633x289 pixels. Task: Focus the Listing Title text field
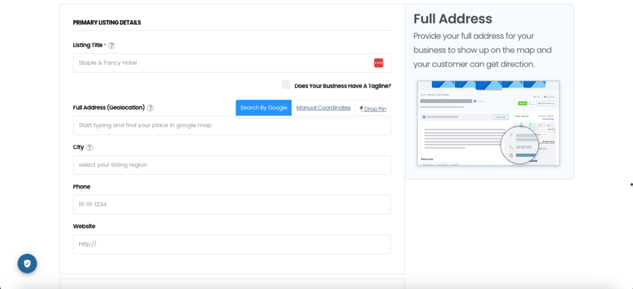223,63
